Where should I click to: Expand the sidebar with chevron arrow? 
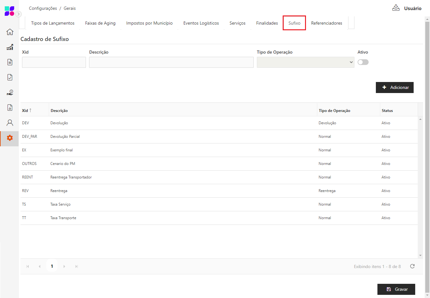tap(19, 14)
